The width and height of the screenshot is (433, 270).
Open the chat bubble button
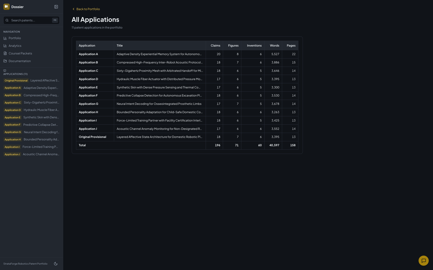424,261
